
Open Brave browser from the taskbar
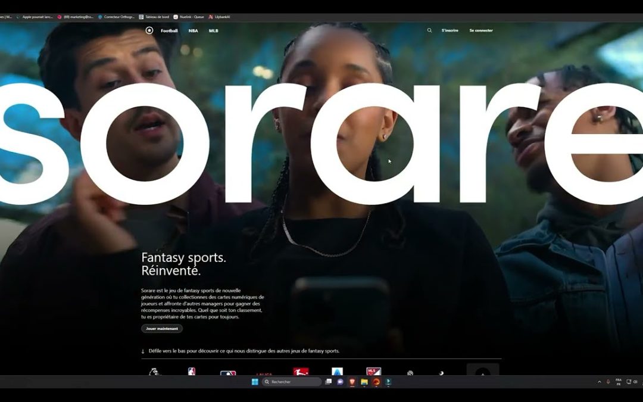352,382
